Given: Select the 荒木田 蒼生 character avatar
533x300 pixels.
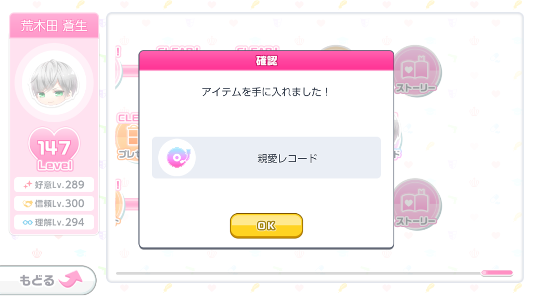Looking at the screenshot, I should (54, 83).
